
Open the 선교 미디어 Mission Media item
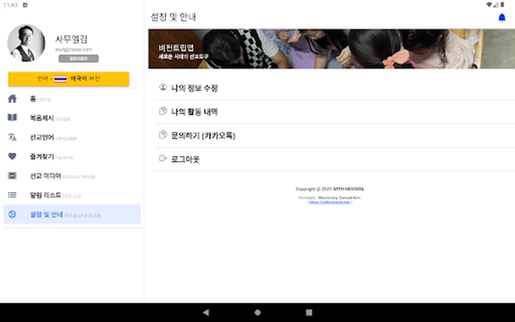point(72,176)
